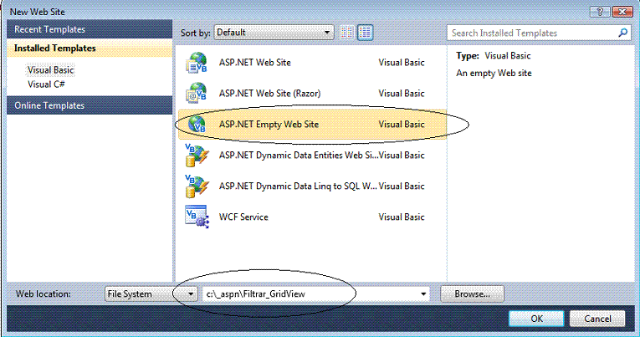This screenshot has width=640, height=337.
Task: Close the New Web Site dialog
Action: pos(622,12)
